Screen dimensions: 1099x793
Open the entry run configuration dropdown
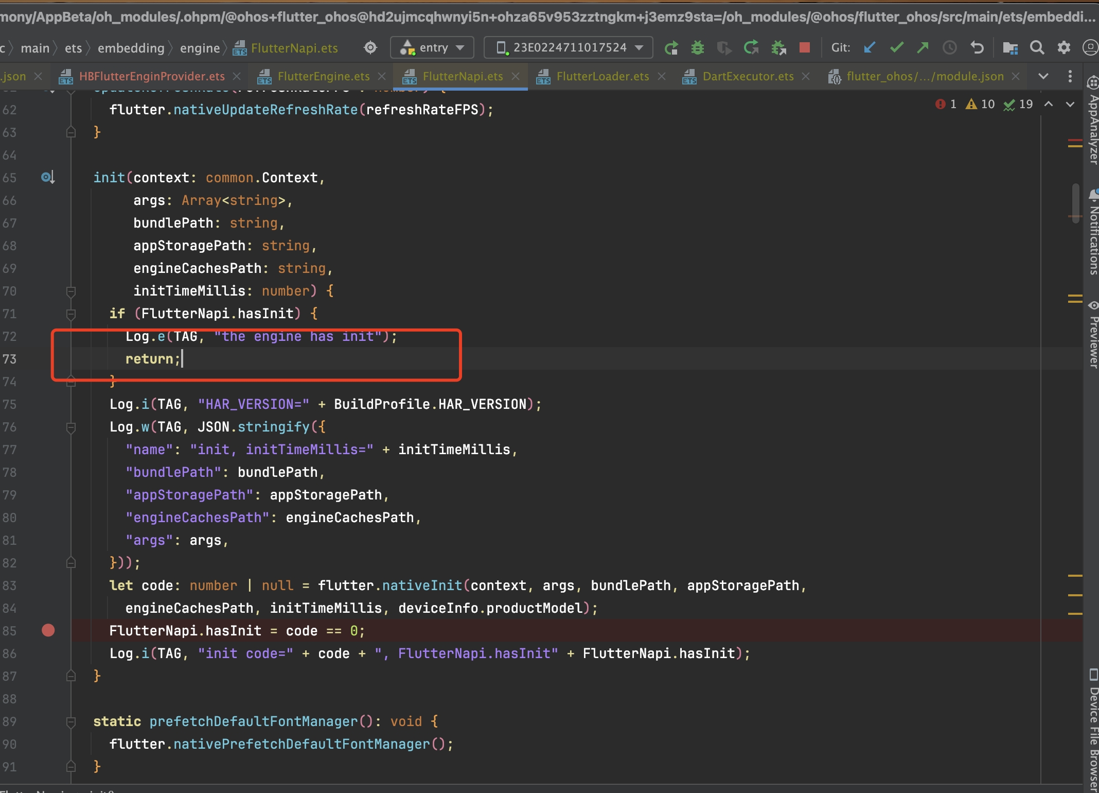coord(432,48)
